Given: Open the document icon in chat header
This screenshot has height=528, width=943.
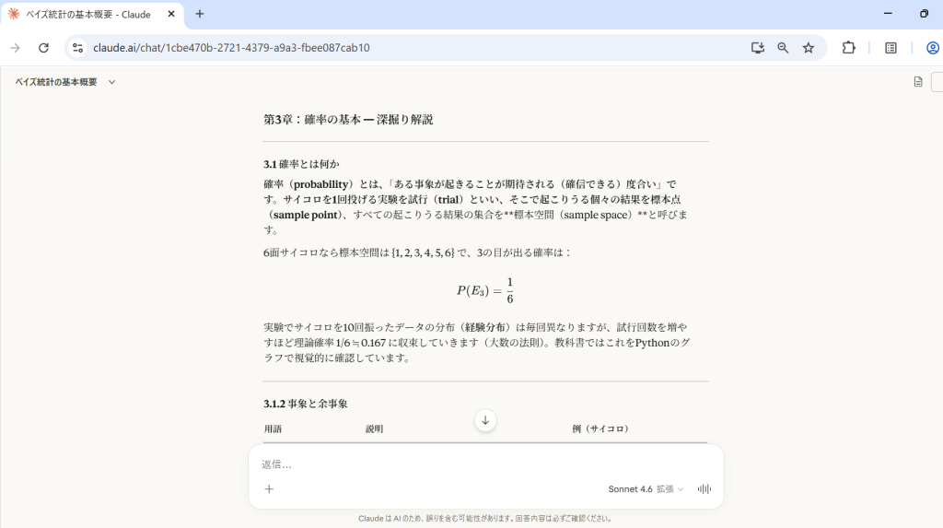Looking at the screenshot, I should [x=917, y=82].
